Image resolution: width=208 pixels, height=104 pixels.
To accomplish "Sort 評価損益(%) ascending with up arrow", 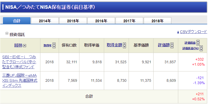I will [201, 47].
